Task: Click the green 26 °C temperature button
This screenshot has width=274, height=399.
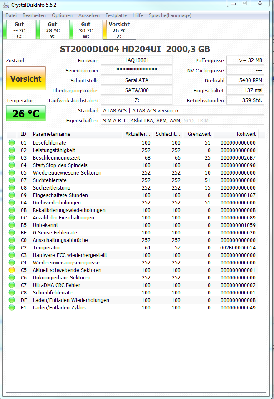Action: pos(26,113)
